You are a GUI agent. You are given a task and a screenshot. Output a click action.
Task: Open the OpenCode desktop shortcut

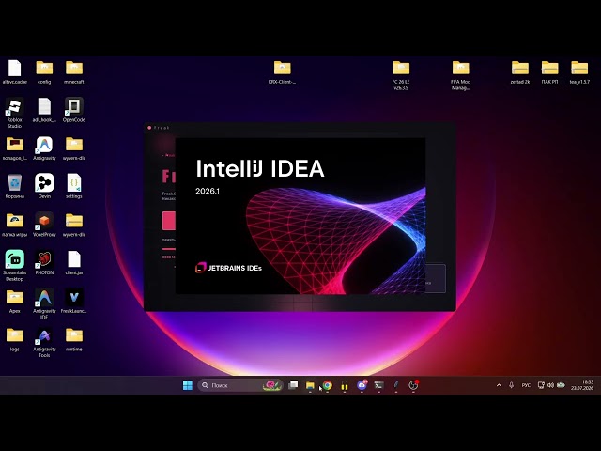coord(74,110)
